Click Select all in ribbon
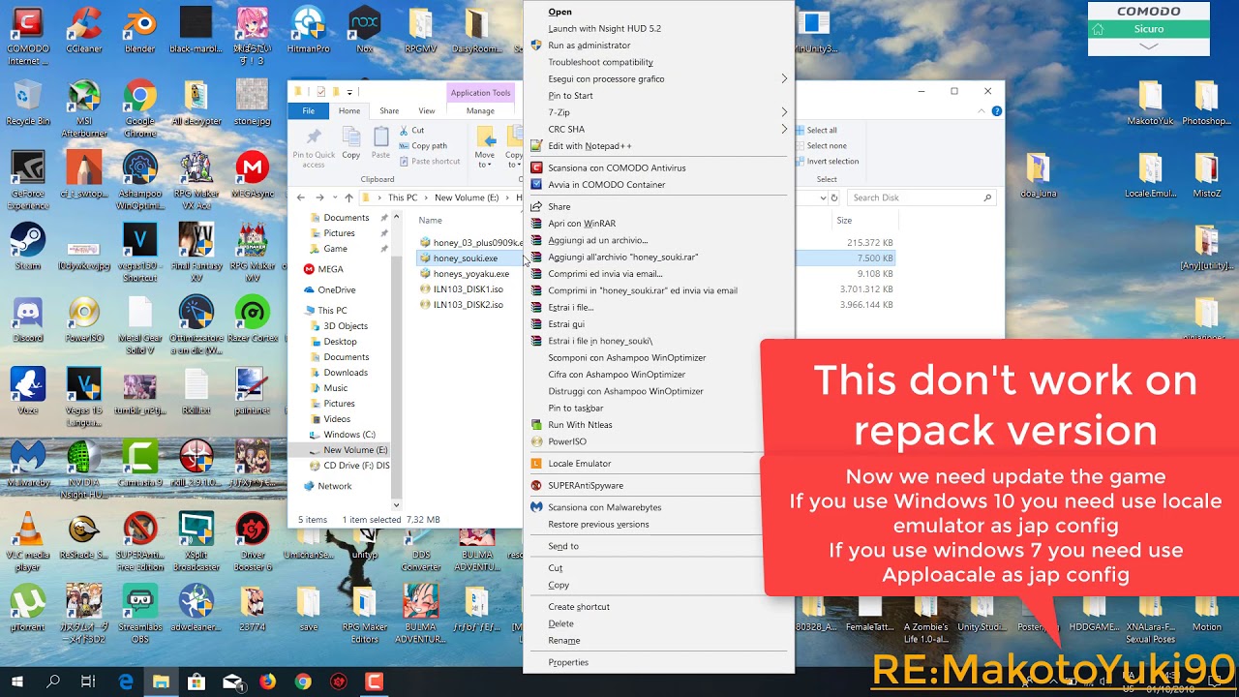This screenshot has height=697, width=1239. pyautogui.click(x=816, y=130)
